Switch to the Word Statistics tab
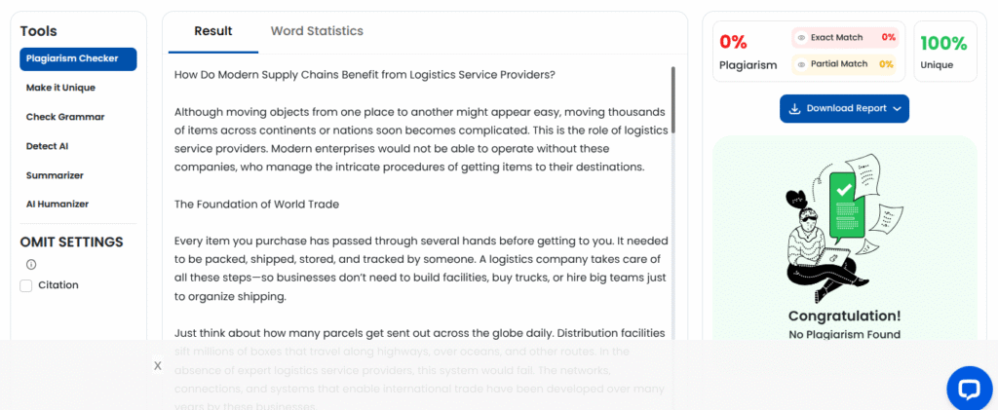The width and height of the screenshot is (998, 410). [317, 31]
